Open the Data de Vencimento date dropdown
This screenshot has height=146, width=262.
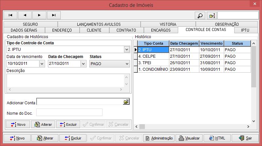[42, 64]
